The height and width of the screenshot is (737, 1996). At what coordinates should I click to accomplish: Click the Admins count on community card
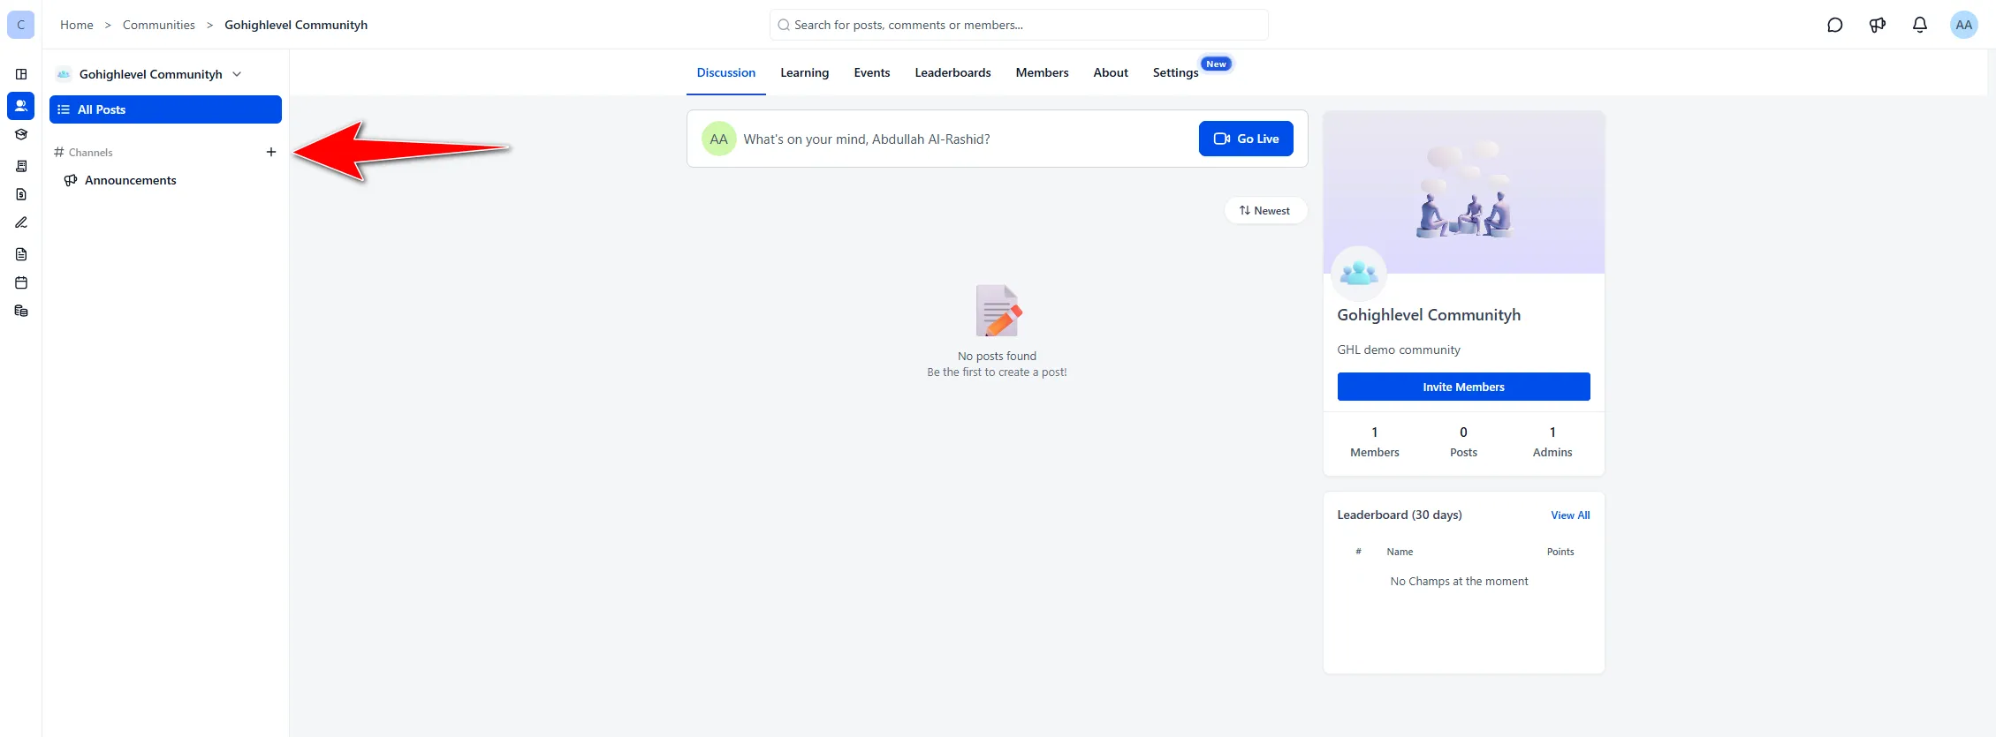click(x=1552, y=442)
